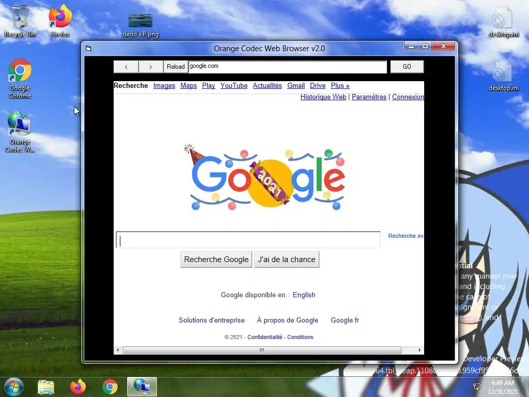Focus the Google search text box
529x397 pixels.
coord(248,240)
